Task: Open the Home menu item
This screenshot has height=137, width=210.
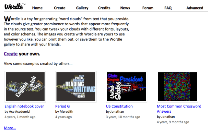Action: tap(37, 8)
